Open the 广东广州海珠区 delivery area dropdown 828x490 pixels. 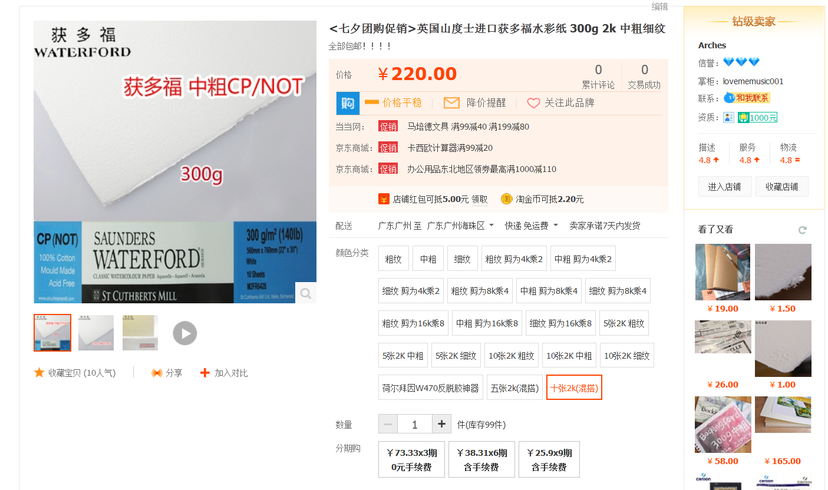[460, 226]
